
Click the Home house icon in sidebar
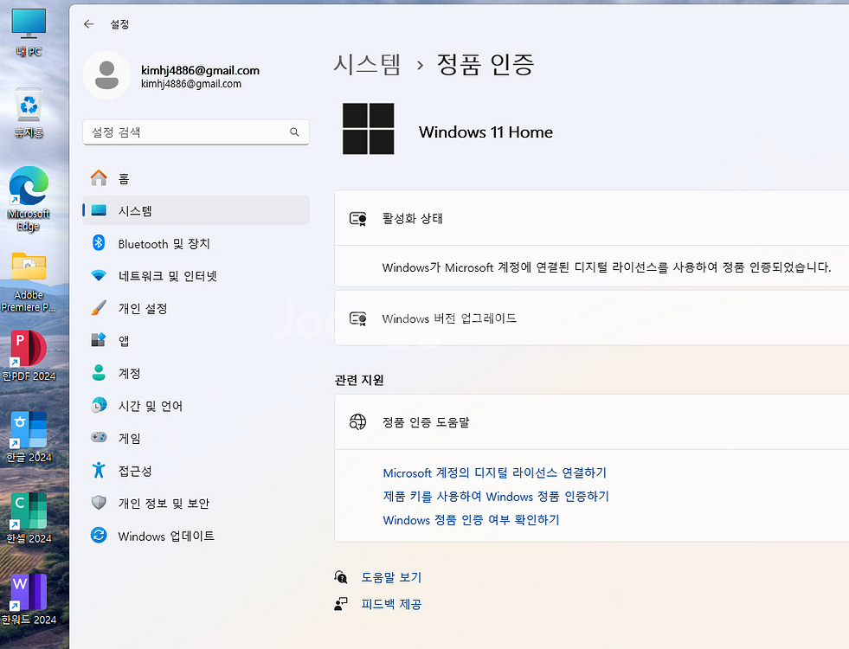click(x=99, y=178)
